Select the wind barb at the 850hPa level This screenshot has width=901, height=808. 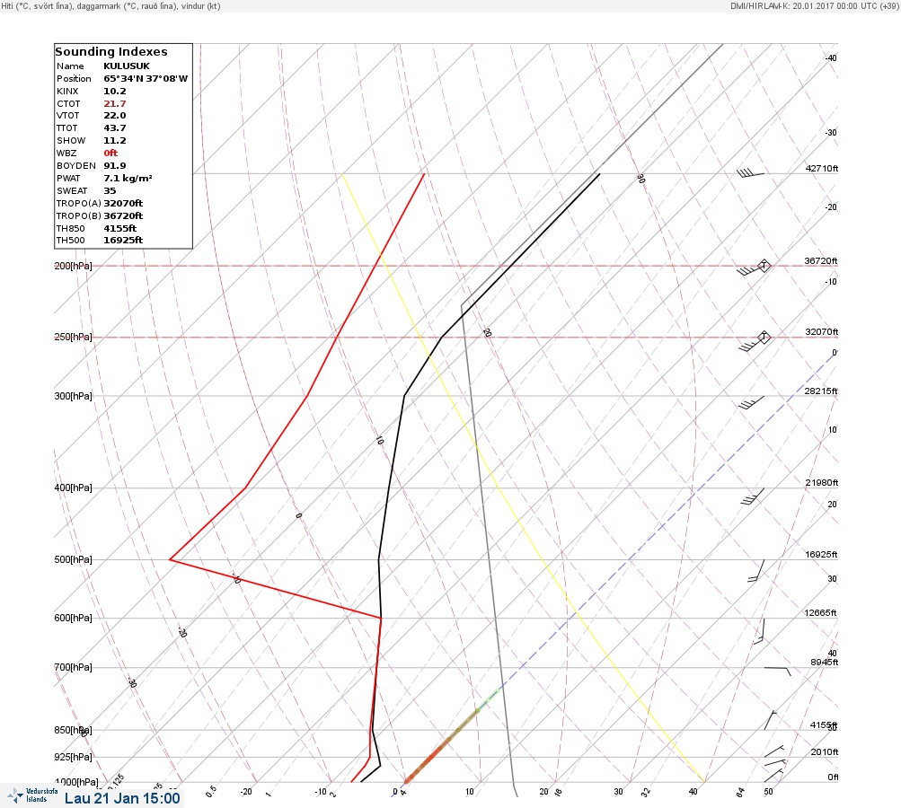pyautogui.click(x=770, y=720)
